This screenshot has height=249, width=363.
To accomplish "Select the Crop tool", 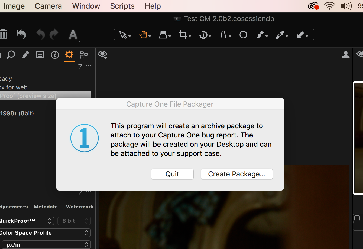I will (x=185, y=35).
